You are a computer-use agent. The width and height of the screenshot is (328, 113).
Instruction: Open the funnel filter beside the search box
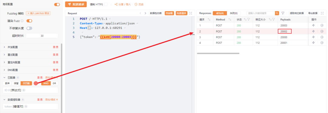pyautogui.click(x=283, y=13)
